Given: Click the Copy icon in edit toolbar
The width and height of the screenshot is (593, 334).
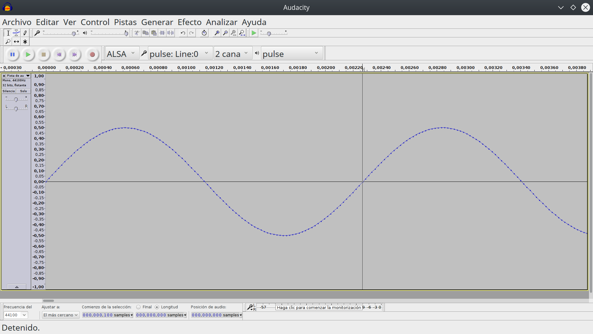Looking at the screenshot, I should click(145, 33).
